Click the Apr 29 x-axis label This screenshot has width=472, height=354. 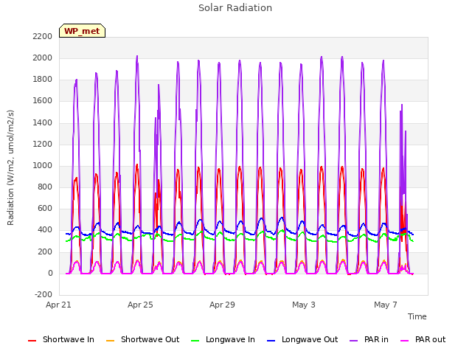[x=222, y=305]
